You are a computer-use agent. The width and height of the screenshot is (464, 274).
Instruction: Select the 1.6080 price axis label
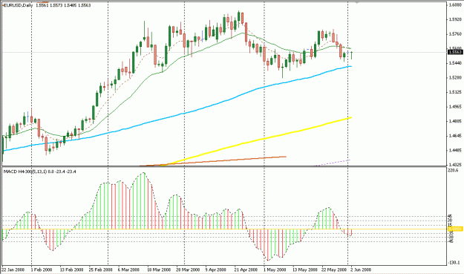[x=455, y=5]
